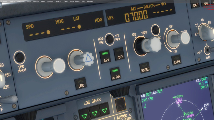The width and height of the screenshot is (214, 120).
Task: Click the HDG TRK / V/S FPA button
Action: pos(109,39)
